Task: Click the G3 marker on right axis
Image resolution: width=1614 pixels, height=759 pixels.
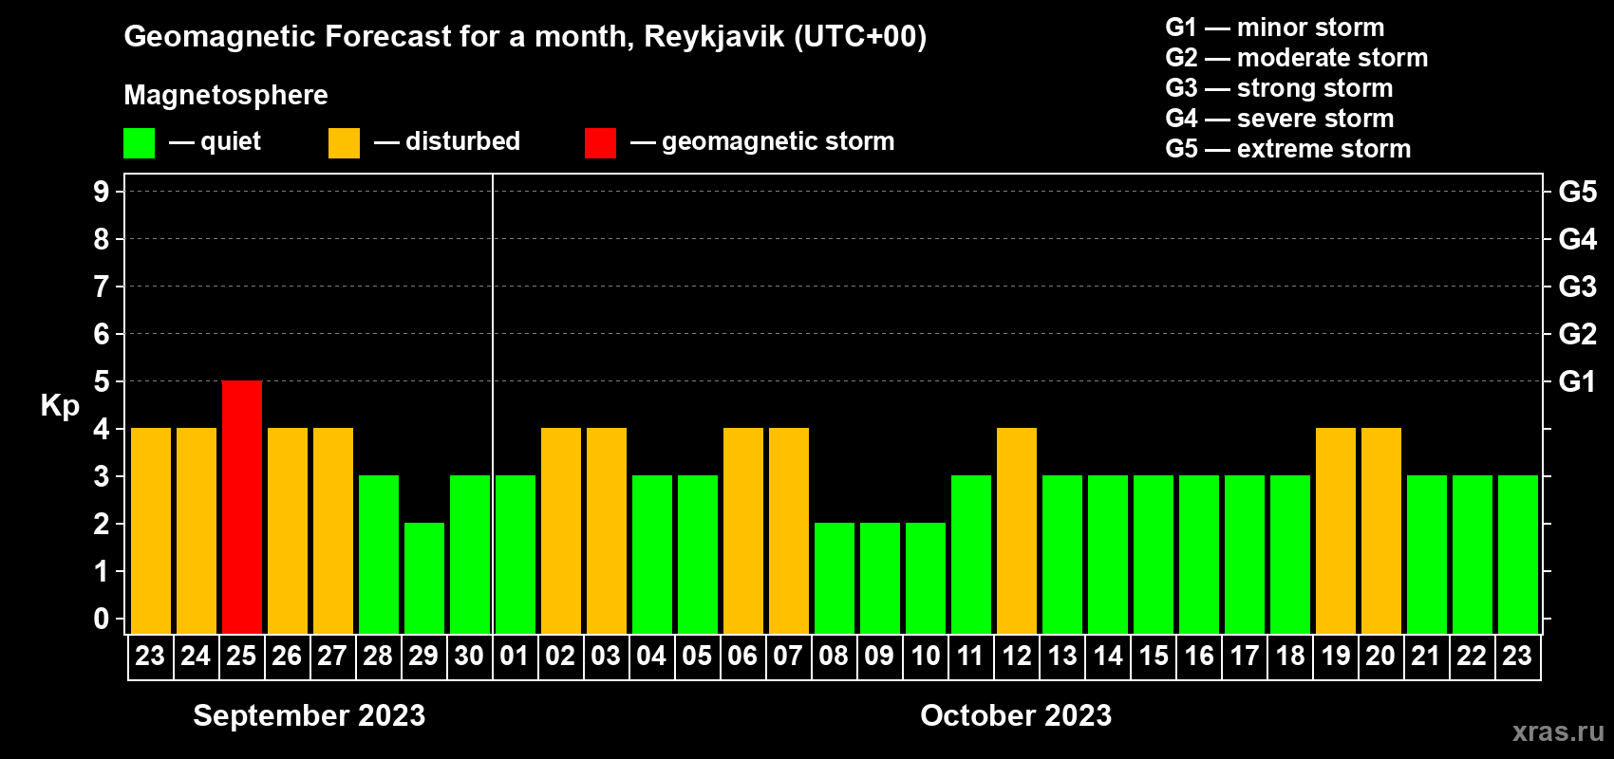Action: coord(1577,287)
